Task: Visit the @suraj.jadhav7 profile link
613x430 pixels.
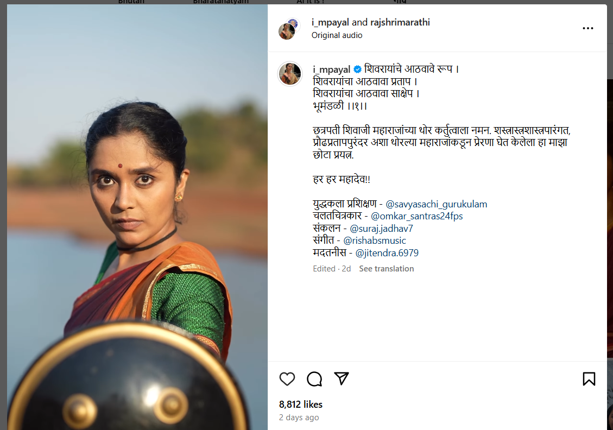Action: tap(381, 229)
